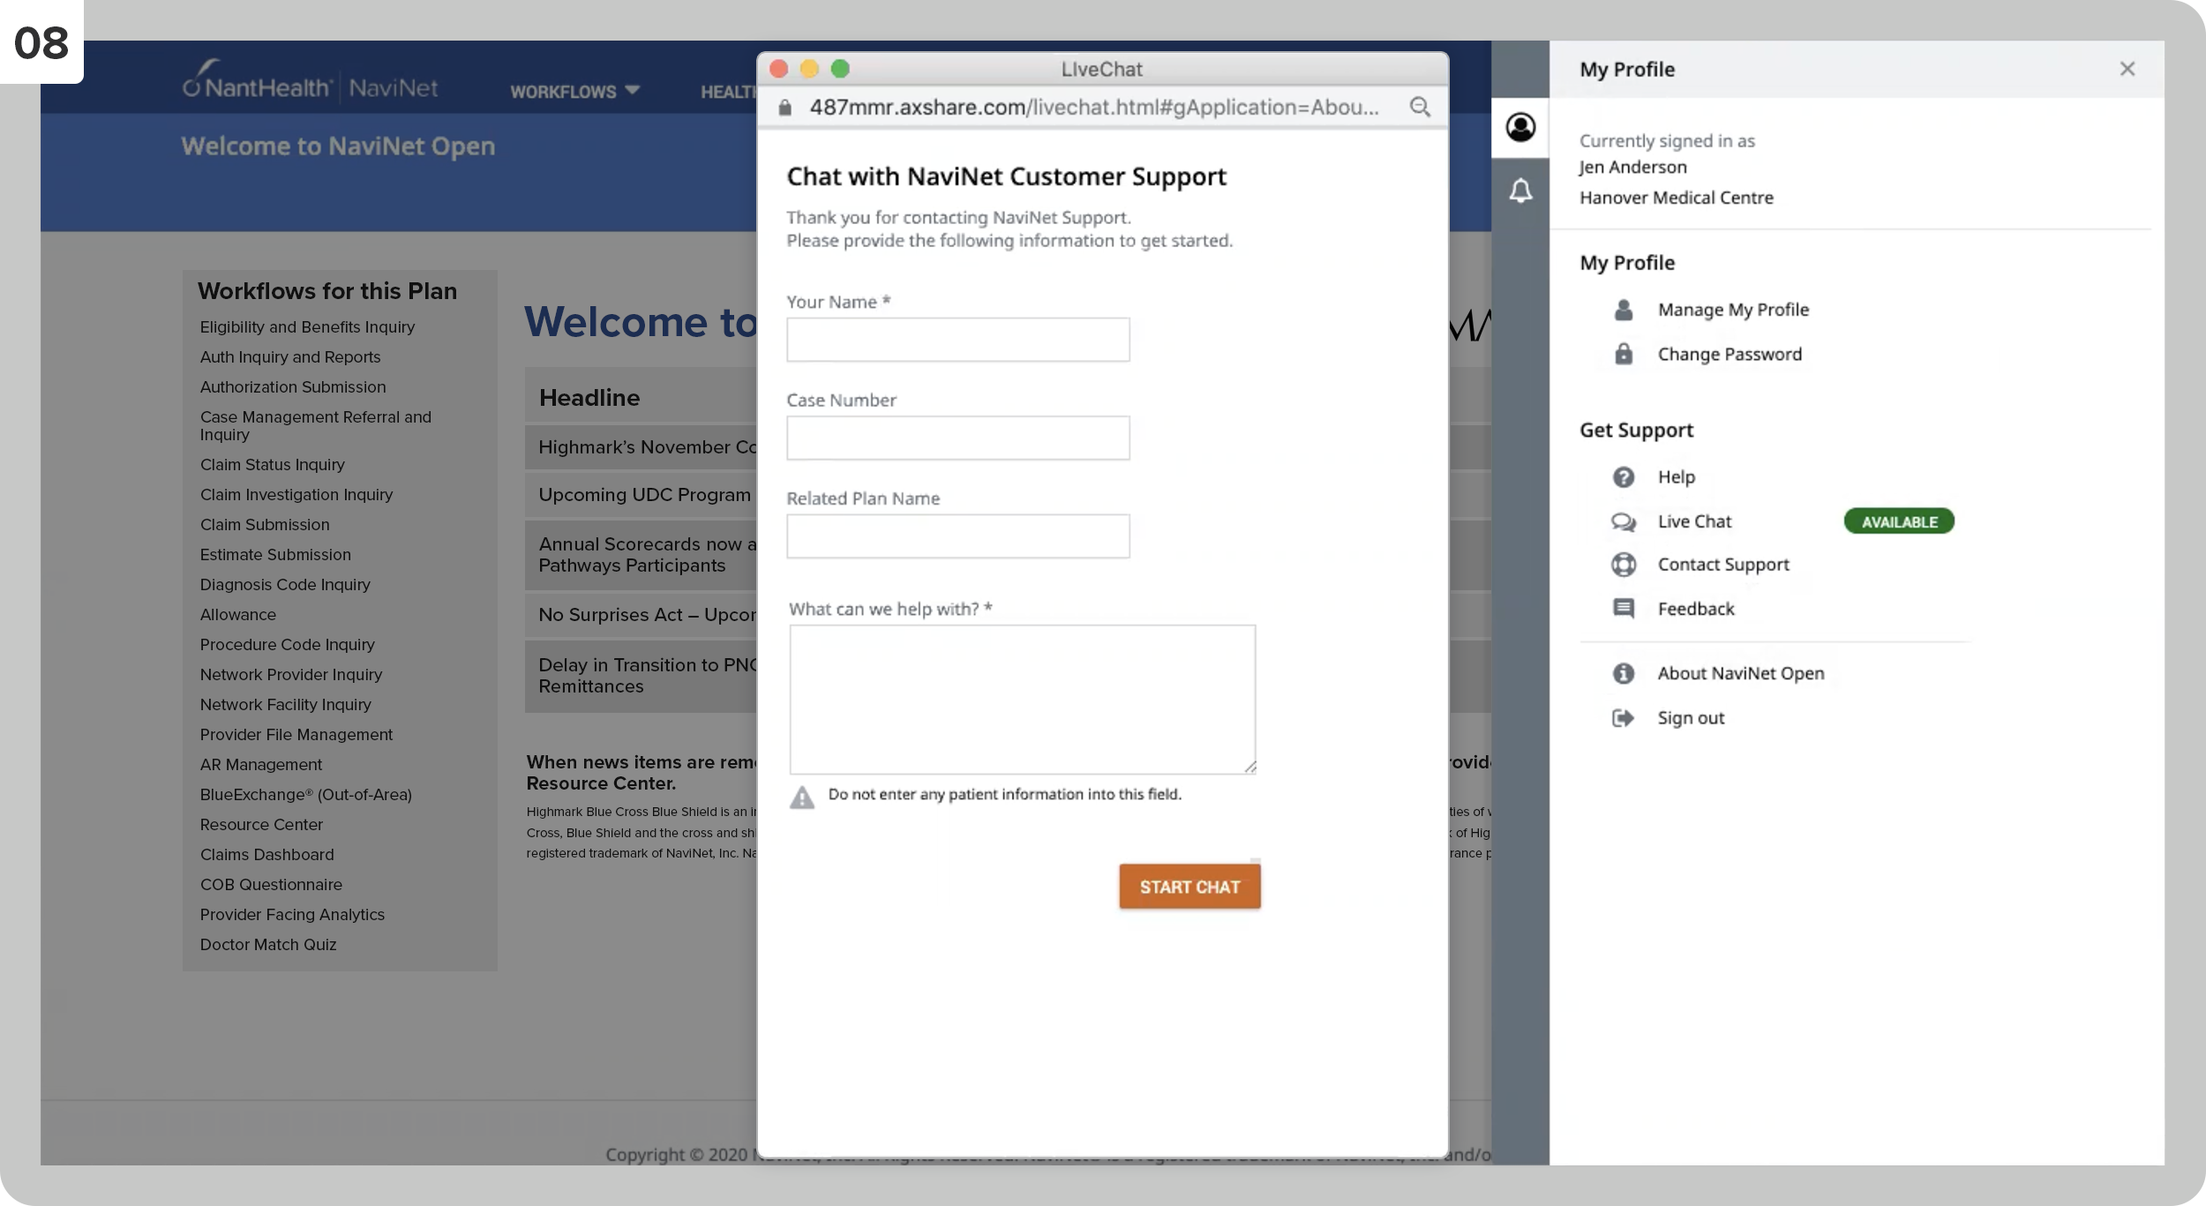Open Procedure Code Inquiry workflow

coord(287,645)
